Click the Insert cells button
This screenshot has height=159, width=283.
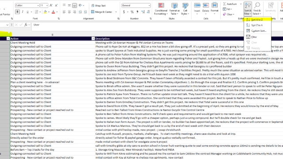[x=197, y=9]
